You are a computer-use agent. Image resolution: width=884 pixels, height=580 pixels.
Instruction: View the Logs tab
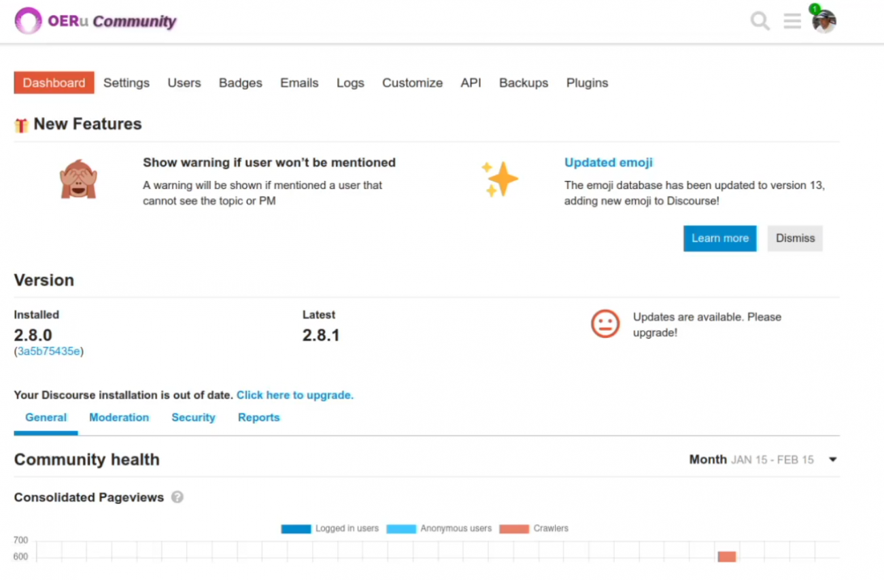click(x=350, y=83)
